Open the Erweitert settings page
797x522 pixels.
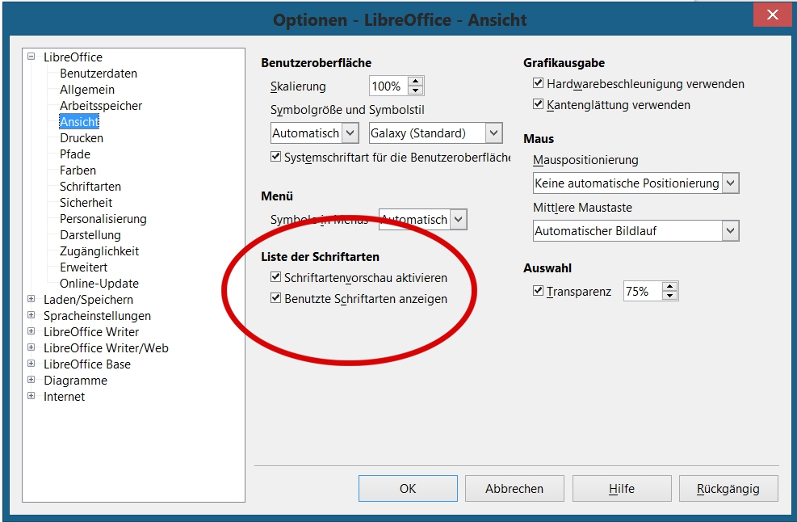(84, 267)
